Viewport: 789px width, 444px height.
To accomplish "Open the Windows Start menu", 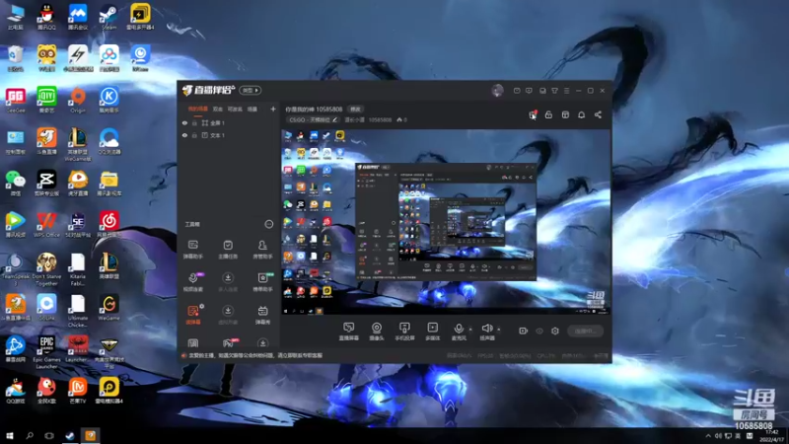I will [10, 436].
